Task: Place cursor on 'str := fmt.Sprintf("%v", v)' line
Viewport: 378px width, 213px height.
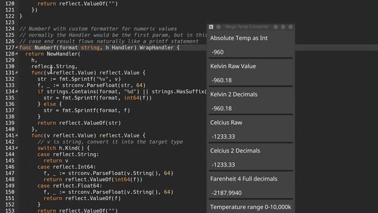Action: coord(79,79)
